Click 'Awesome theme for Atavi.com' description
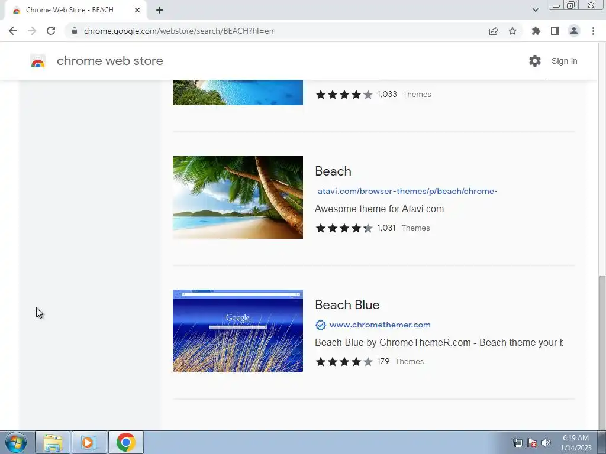 379,209
